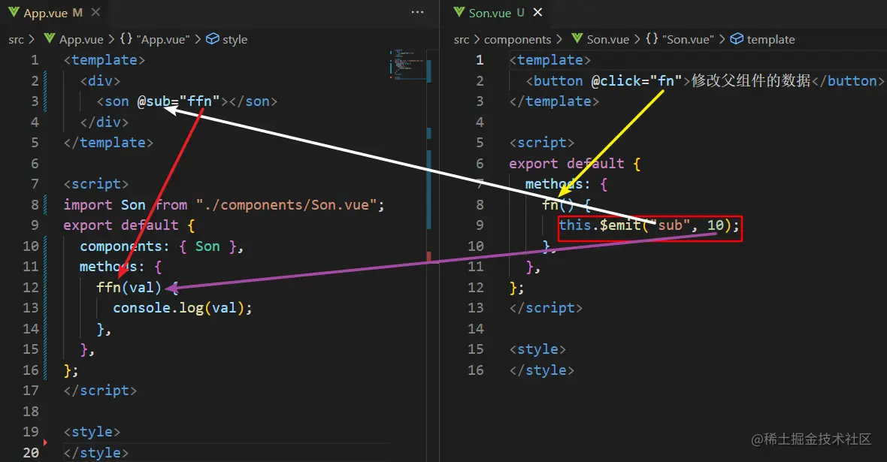The image size is (887, 462).
Task: Click "export default {" in App.vue
Action: pos(129,225)
